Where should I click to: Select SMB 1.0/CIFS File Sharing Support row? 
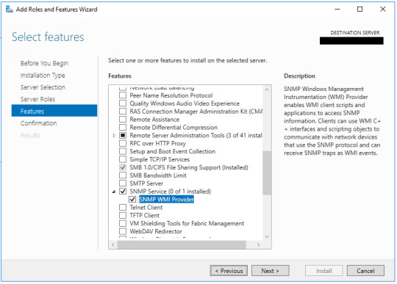[x=189, y=167]
